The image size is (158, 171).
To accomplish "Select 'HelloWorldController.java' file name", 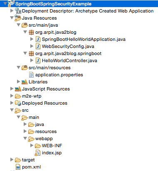I will [x=69, y=61].
